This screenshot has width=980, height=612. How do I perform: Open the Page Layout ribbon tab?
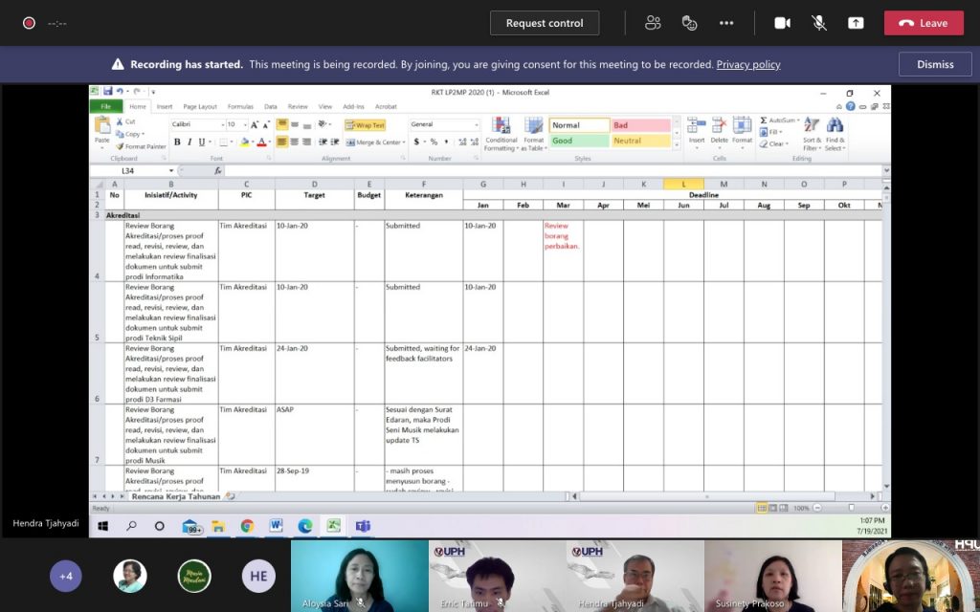click(200, 107)
